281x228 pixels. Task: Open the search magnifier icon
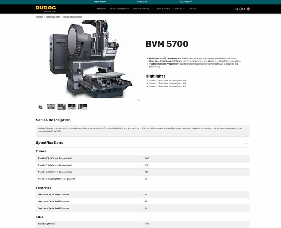(x=237, y=9)
